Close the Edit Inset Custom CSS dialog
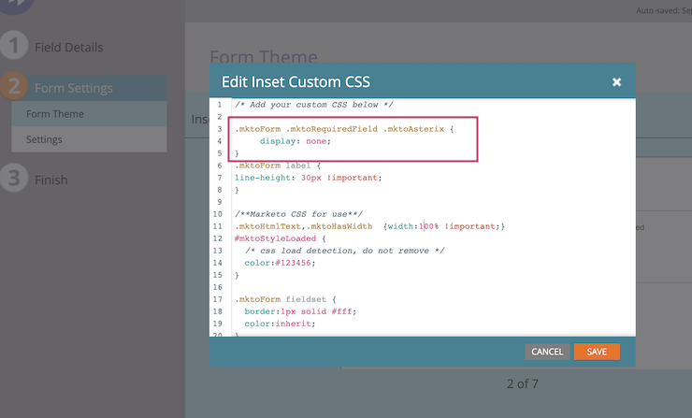Image resolution: width=692 pixels, height=418 pixels. tap(616, 82)
